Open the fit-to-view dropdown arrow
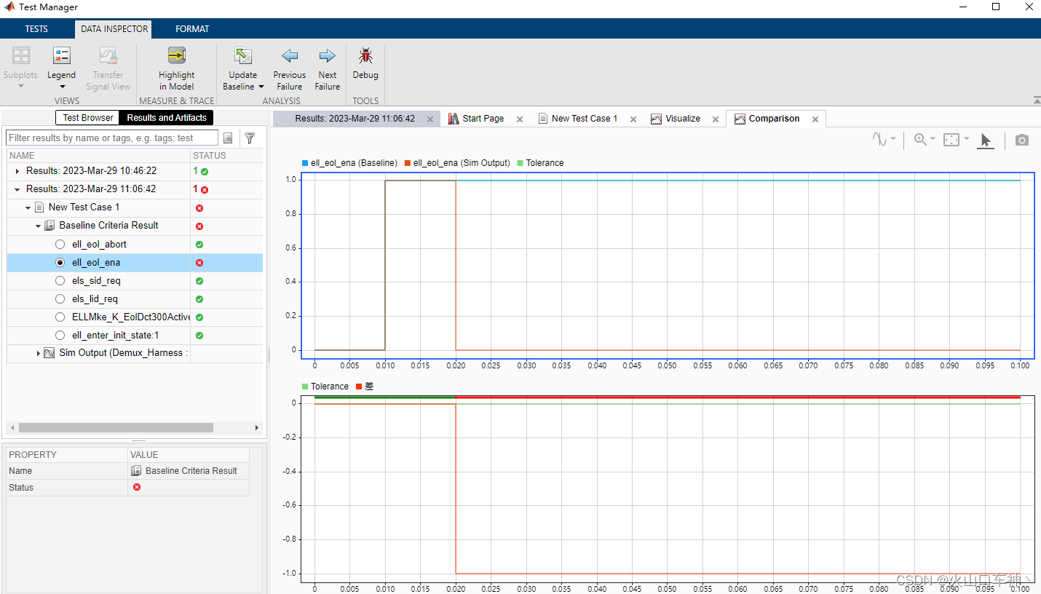Viewport: 1041px width, 594px height. pyautogui.click(x=967, y=139)
